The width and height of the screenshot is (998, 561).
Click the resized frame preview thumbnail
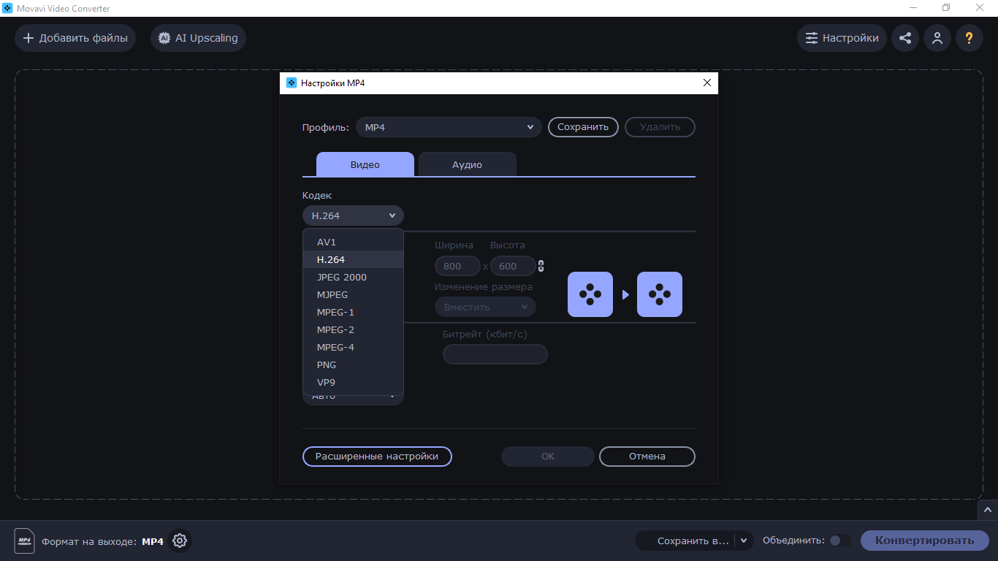tap(660, 294)
